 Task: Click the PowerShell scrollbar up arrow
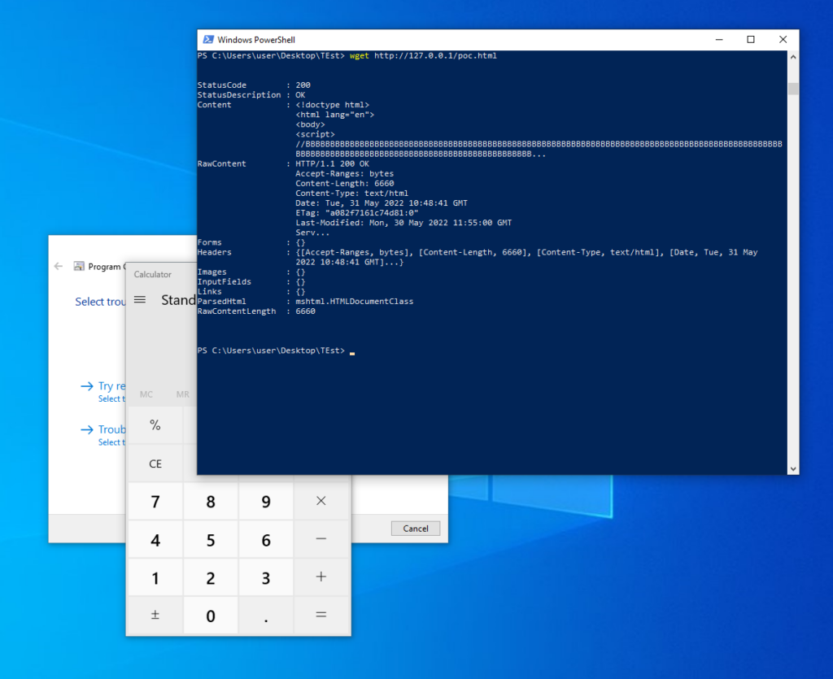tap(792, 57)
